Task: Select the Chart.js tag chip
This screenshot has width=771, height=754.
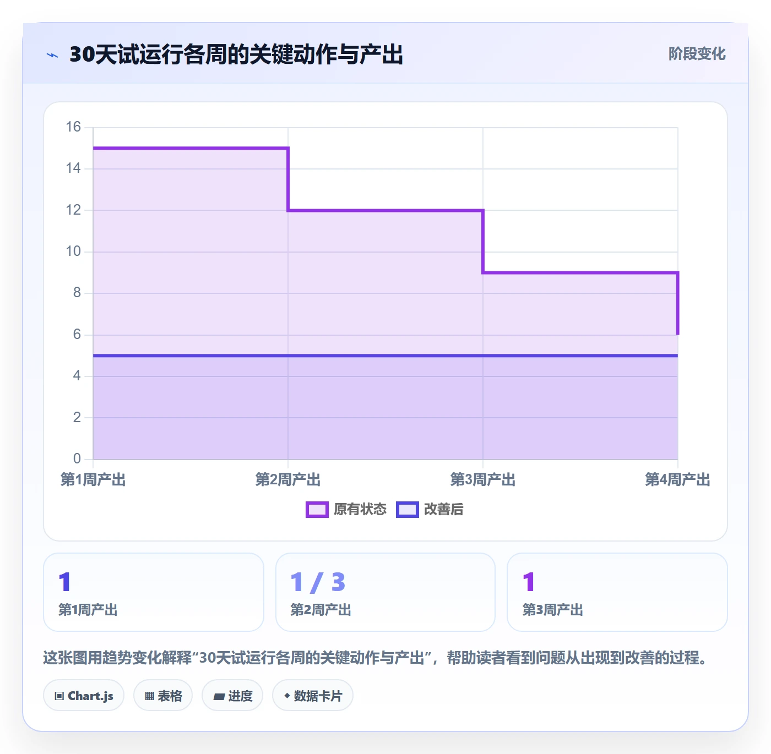Action: [x=84, y=696]
